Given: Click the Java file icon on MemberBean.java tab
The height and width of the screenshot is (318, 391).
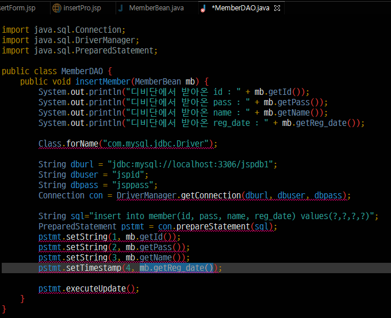Looking at the screenshot, I should (121, 8).
